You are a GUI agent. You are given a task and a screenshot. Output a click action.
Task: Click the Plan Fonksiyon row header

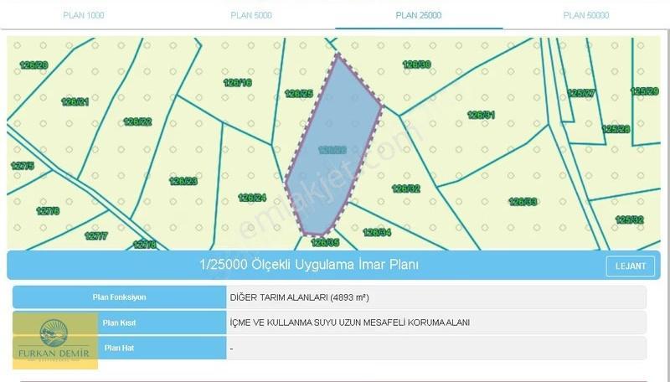pos(119,297)
